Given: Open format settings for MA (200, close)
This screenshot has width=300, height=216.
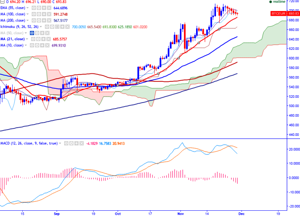Looking at the screenshot, I should pos(39,20).
